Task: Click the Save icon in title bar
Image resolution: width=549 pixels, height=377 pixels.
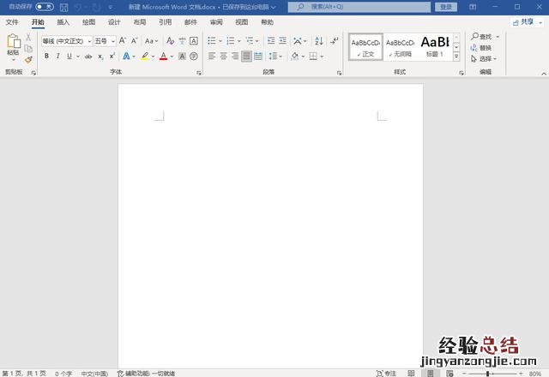Action: tap(63, 7)
